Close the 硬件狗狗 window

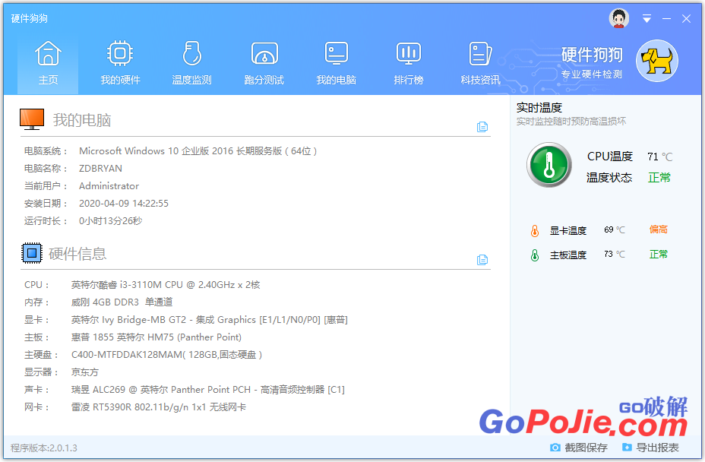click(686, 18)
